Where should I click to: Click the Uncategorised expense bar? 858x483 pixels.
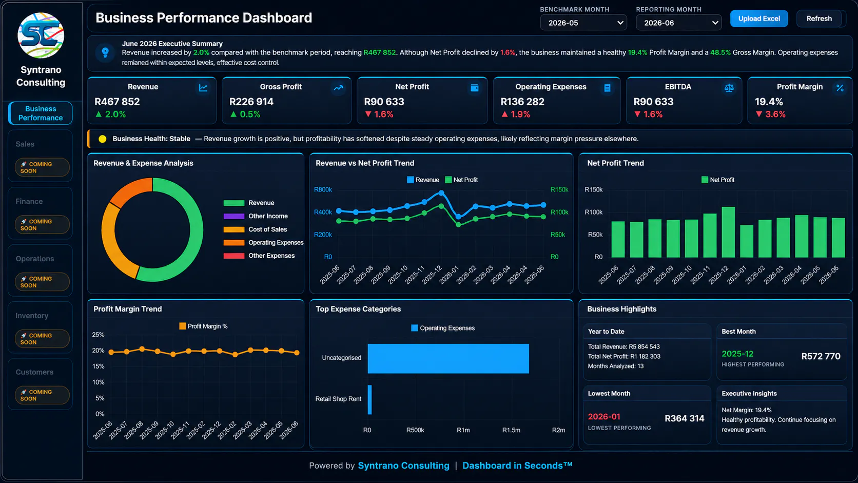coord(449,358)
